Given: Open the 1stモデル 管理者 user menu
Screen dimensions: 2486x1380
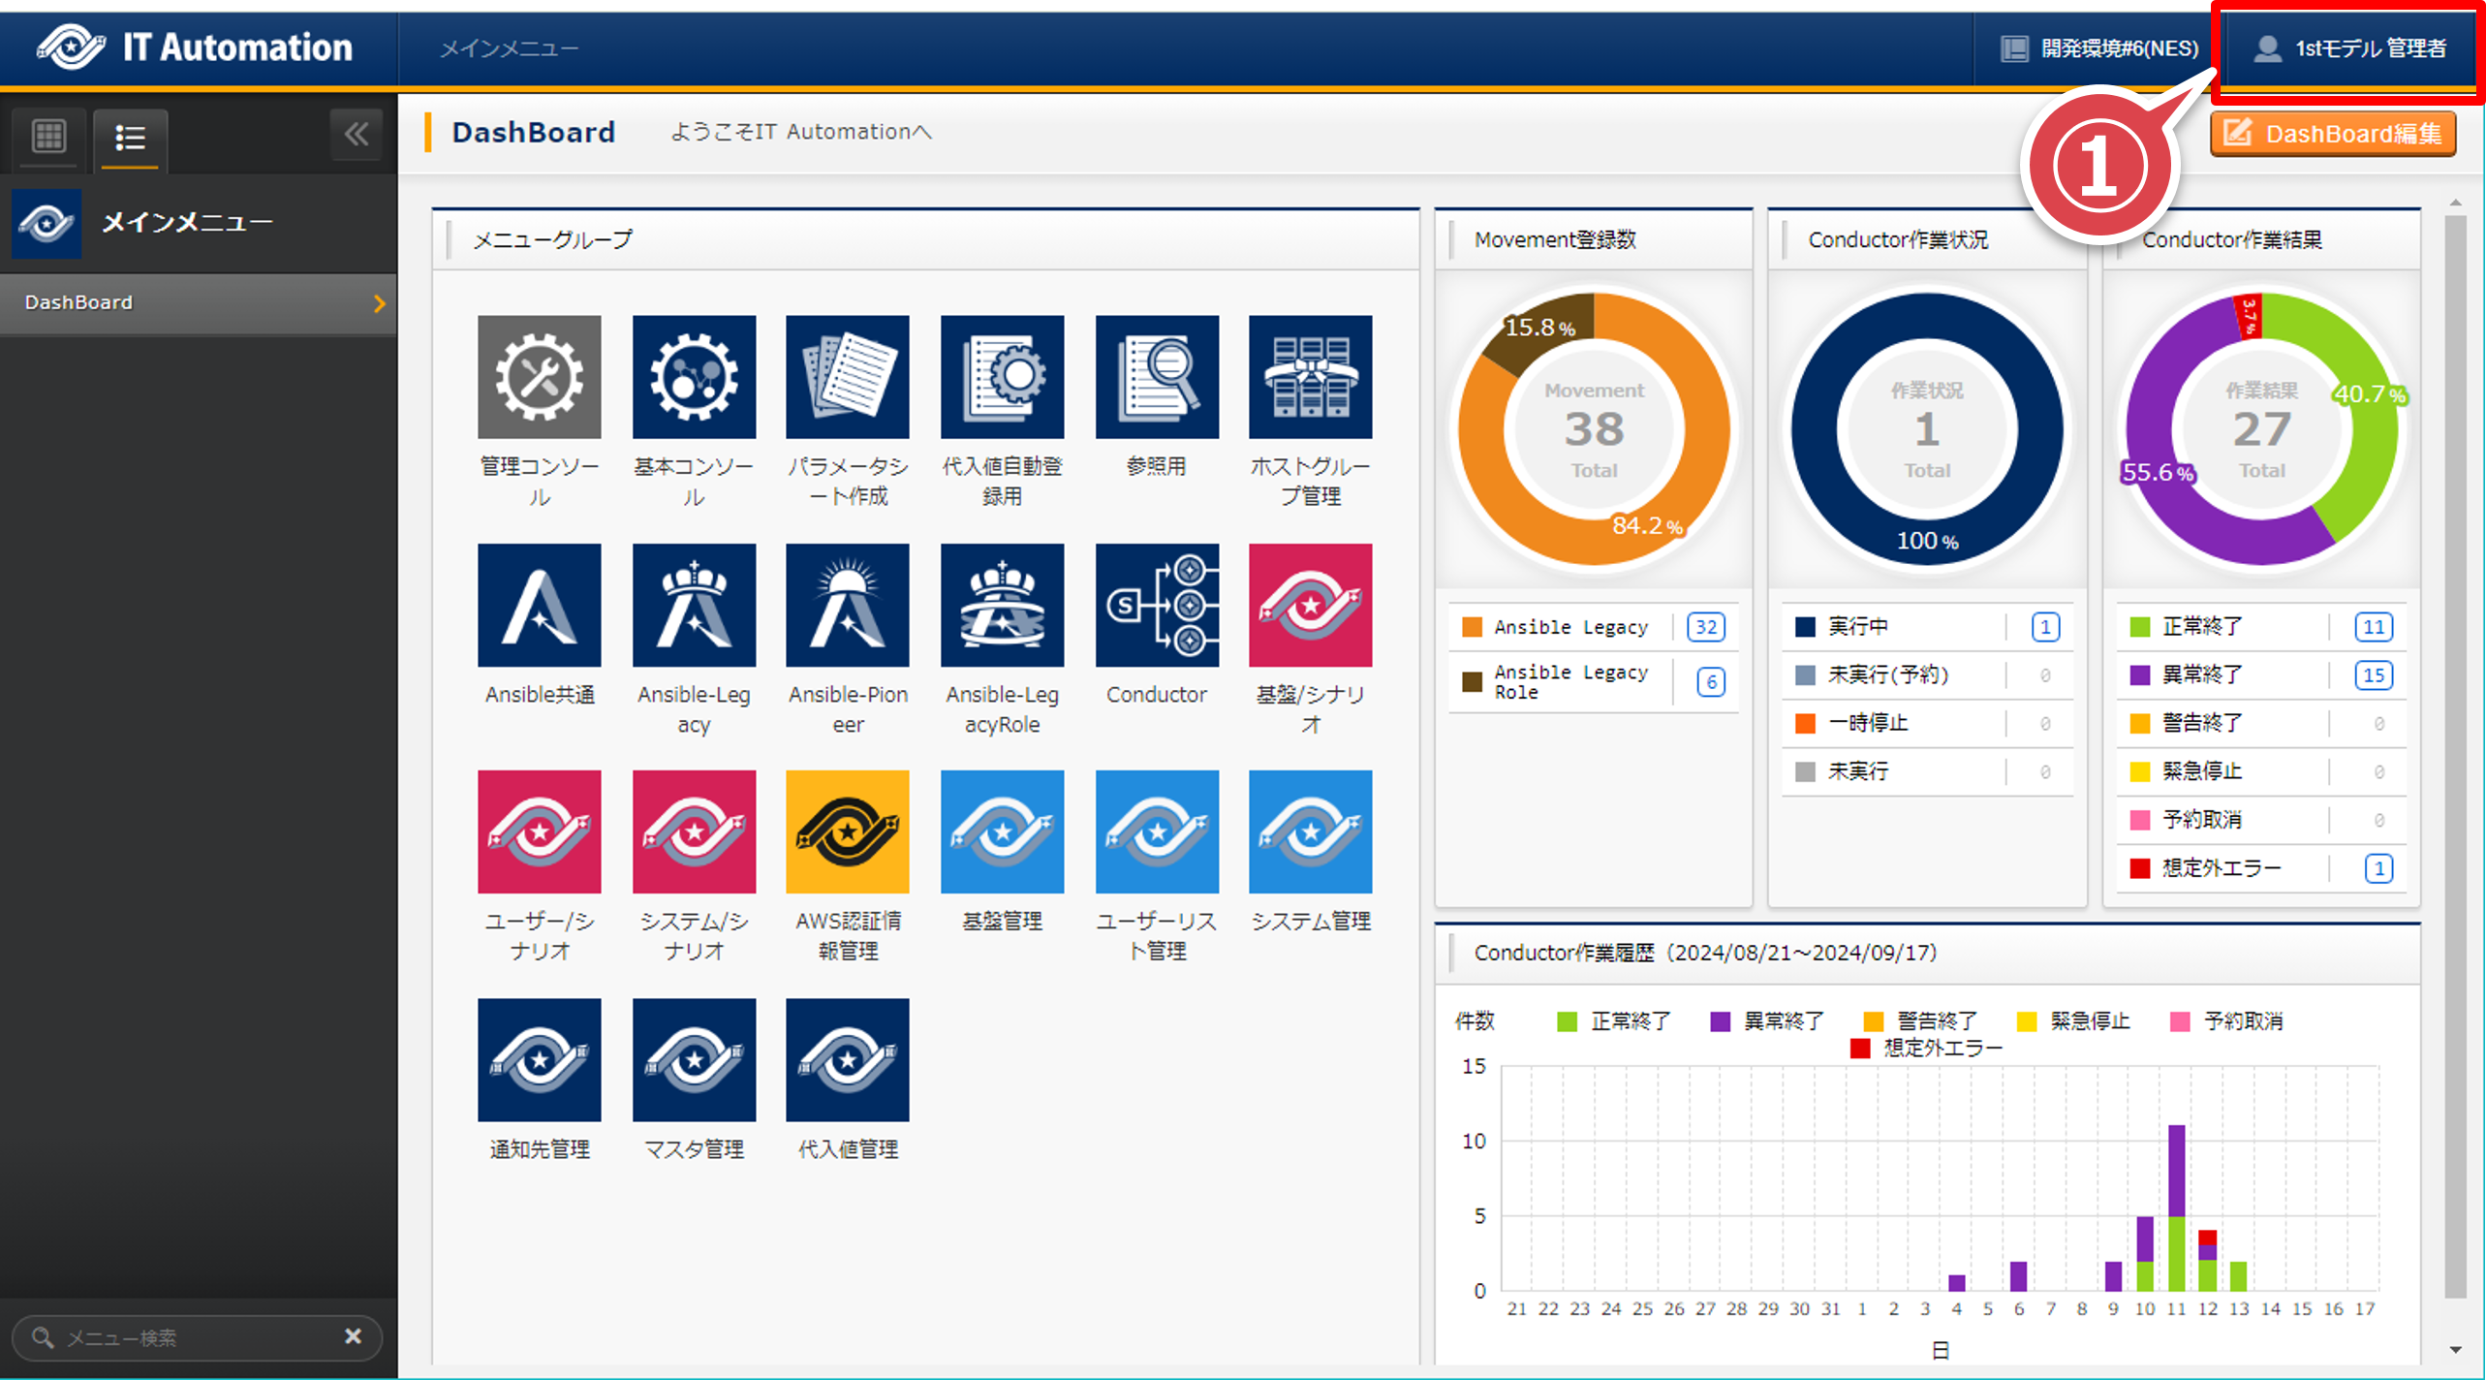Looking at the screenshot, I should coord(2349,48).
